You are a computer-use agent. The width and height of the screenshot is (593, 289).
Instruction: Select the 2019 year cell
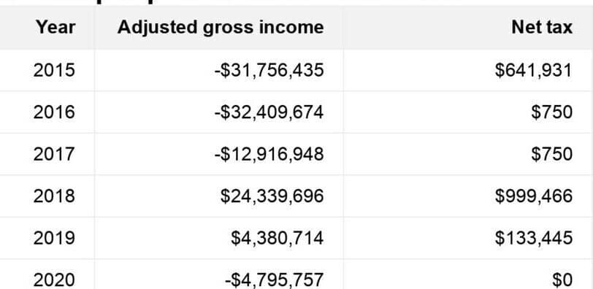tap(54, 238)
